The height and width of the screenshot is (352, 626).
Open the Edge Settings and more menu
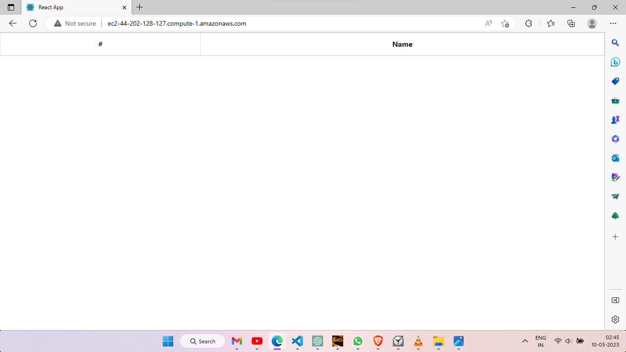pyautogui.click(x=613, y=23)
